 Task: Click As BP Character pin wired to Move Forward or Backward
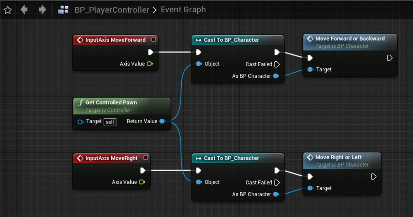[276, 76]
